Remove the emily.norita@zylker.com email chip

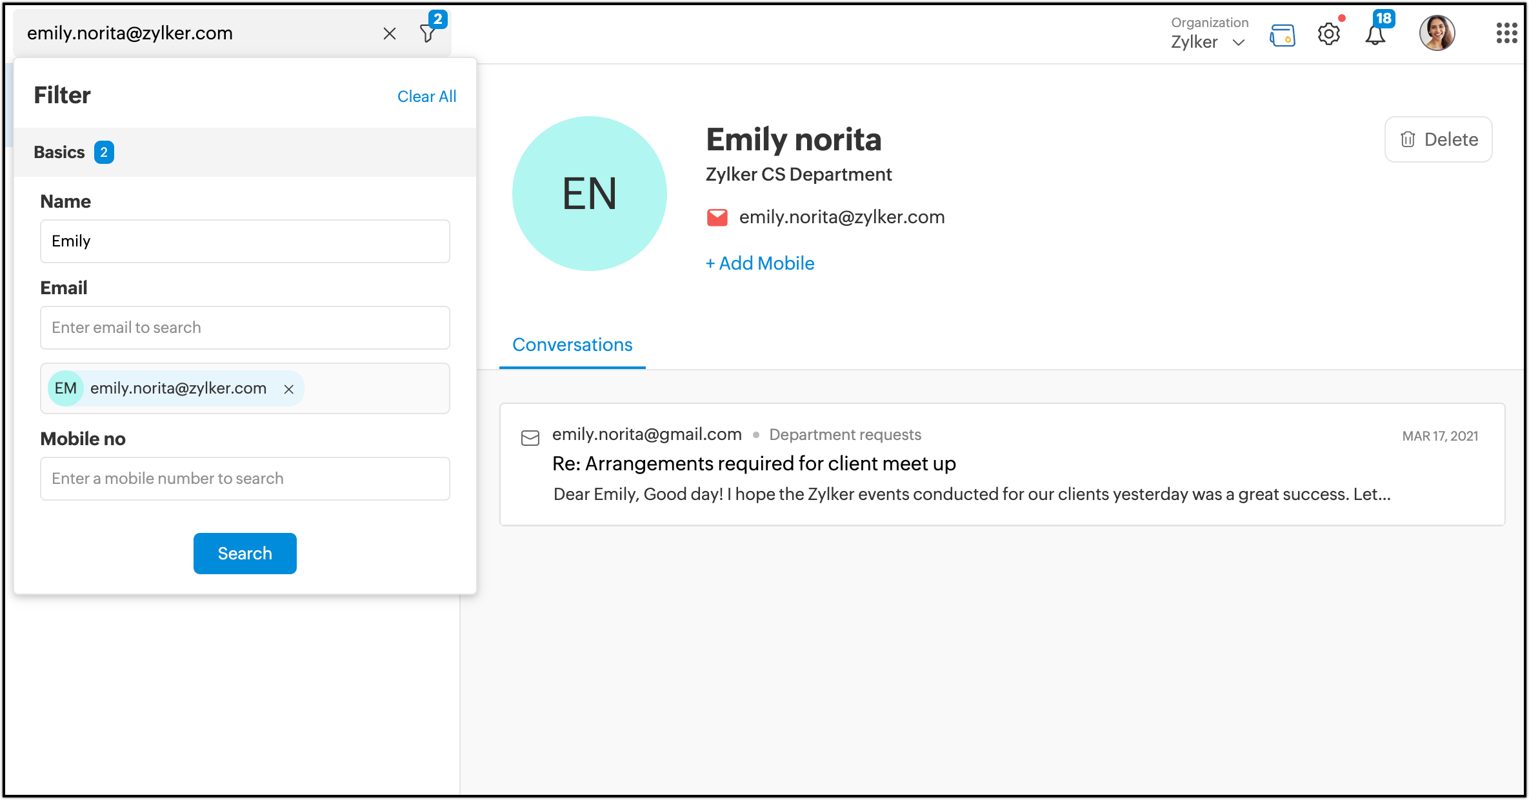pos(289,389)
